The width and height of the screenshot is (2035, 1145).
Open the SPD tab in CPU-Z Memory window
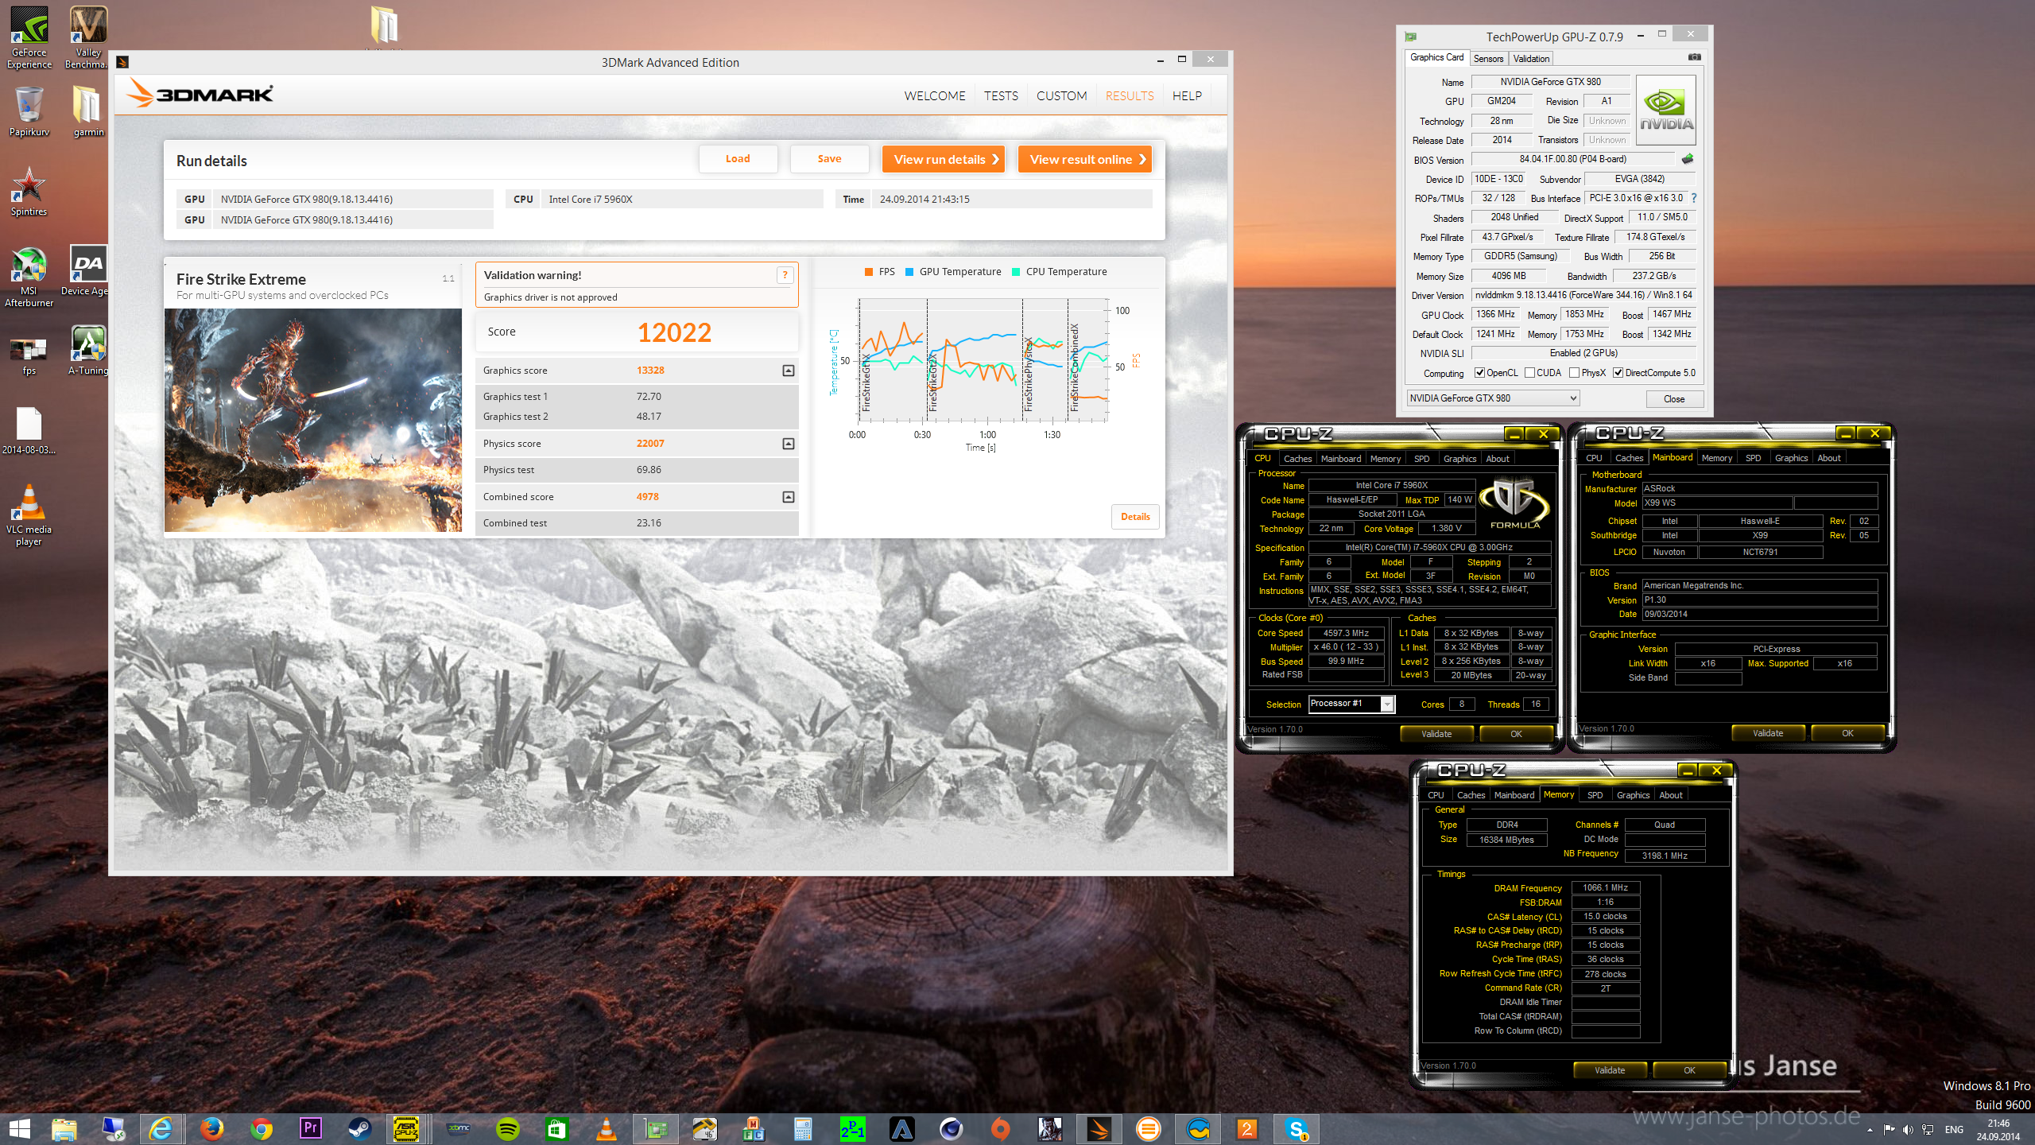point(1595,795)
